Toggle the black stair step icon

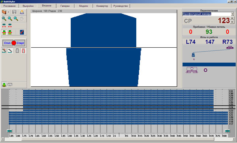pos(10,51)
